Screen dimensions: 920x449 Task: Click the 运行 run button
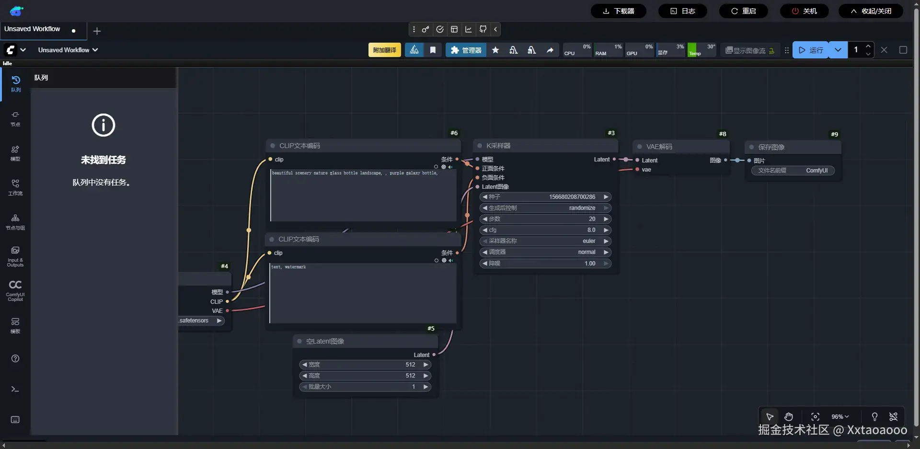coord(811,50)
